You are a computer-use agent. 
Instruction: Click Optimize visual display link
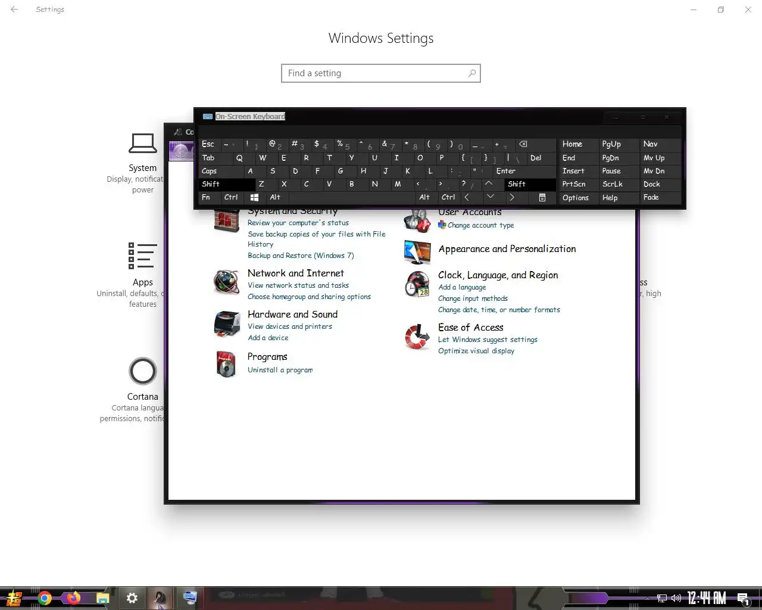(x=476, y=351)
